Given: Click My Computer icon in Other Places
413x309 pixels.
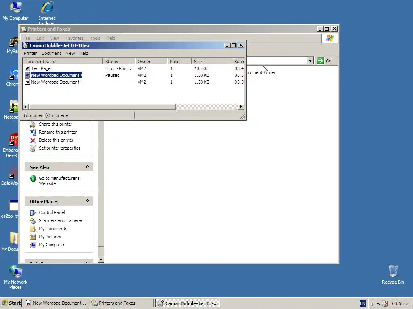Looking at the screenshot, I should tap(33, 245).
